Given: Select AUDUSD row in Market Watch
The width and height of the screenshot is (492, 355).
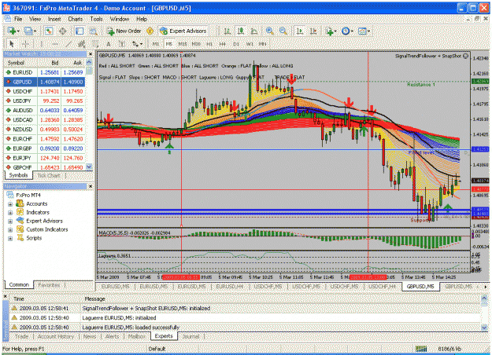Looking at the screenshot, I should (44, 111).
